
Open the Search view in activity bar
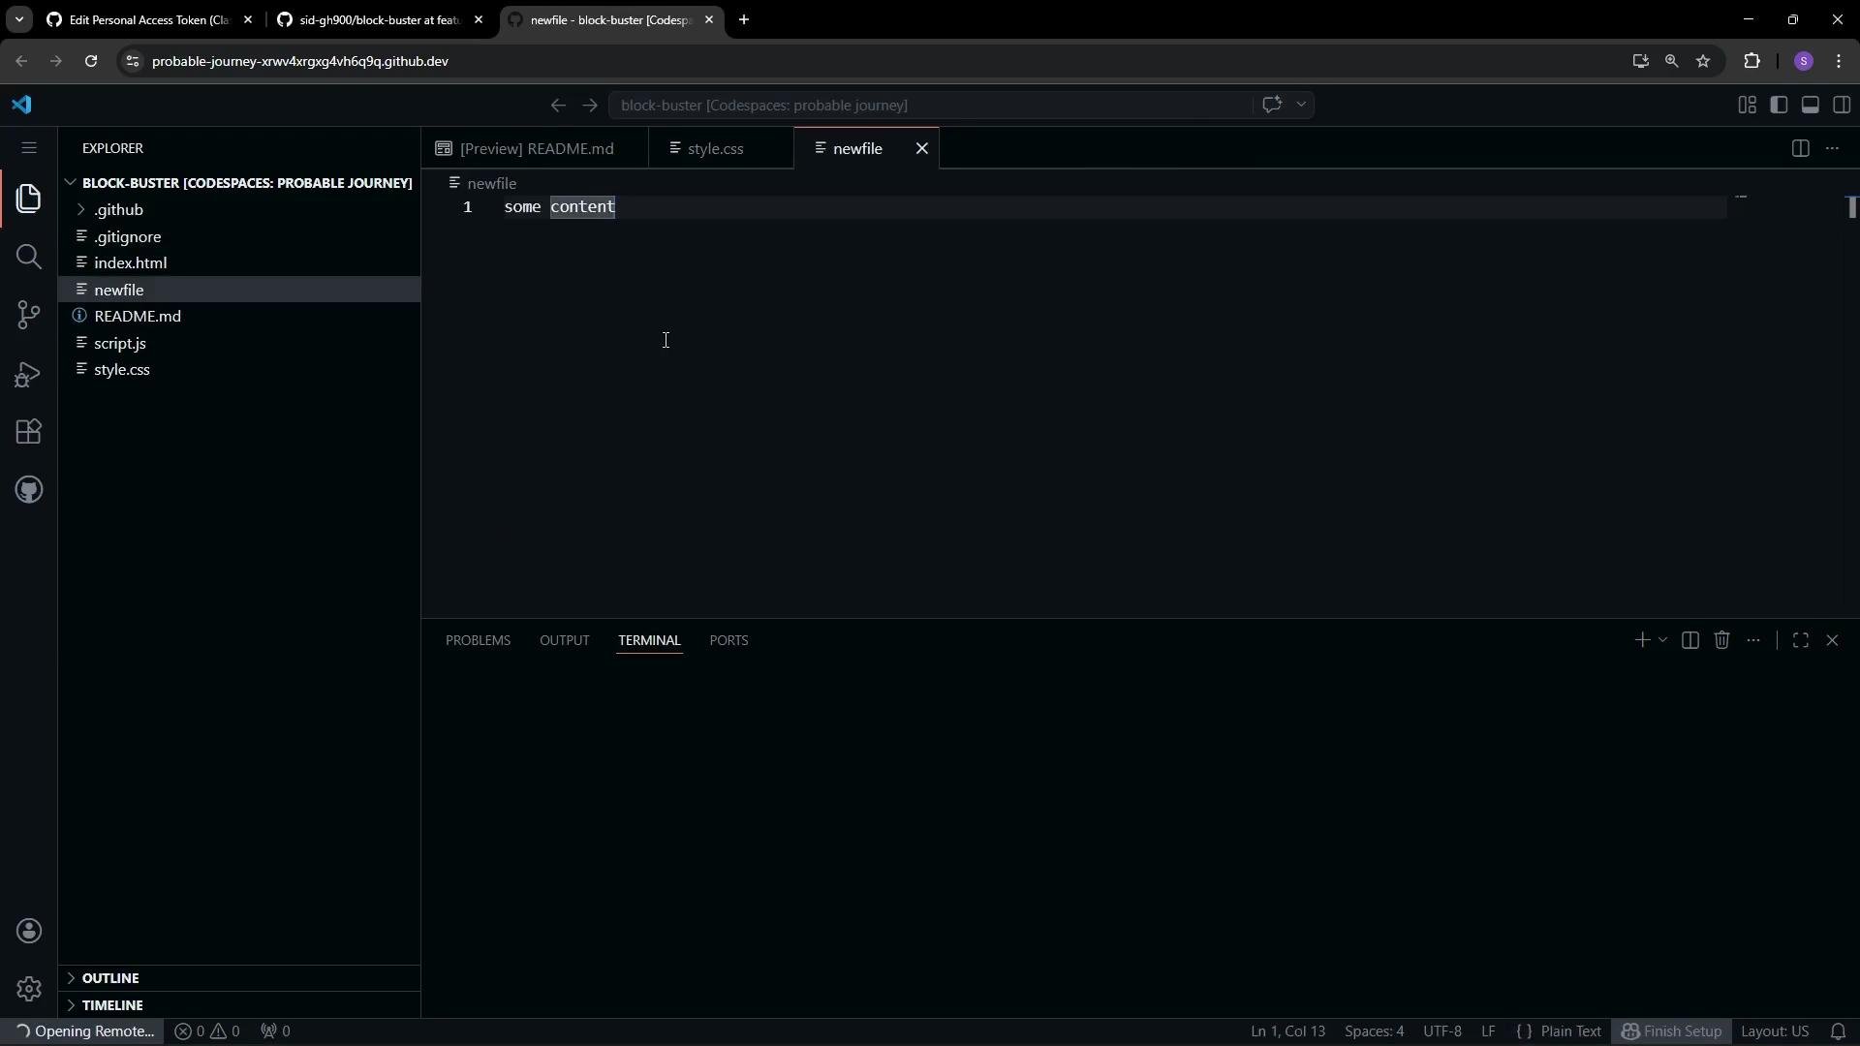click(29, 257)
